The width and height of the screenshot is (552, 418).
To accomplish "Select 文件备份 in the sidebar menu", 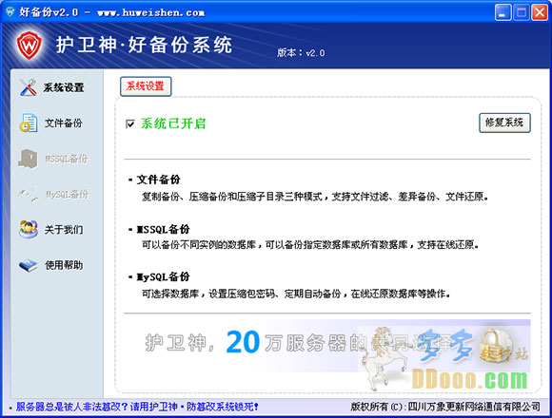I will tap(64, 123).
